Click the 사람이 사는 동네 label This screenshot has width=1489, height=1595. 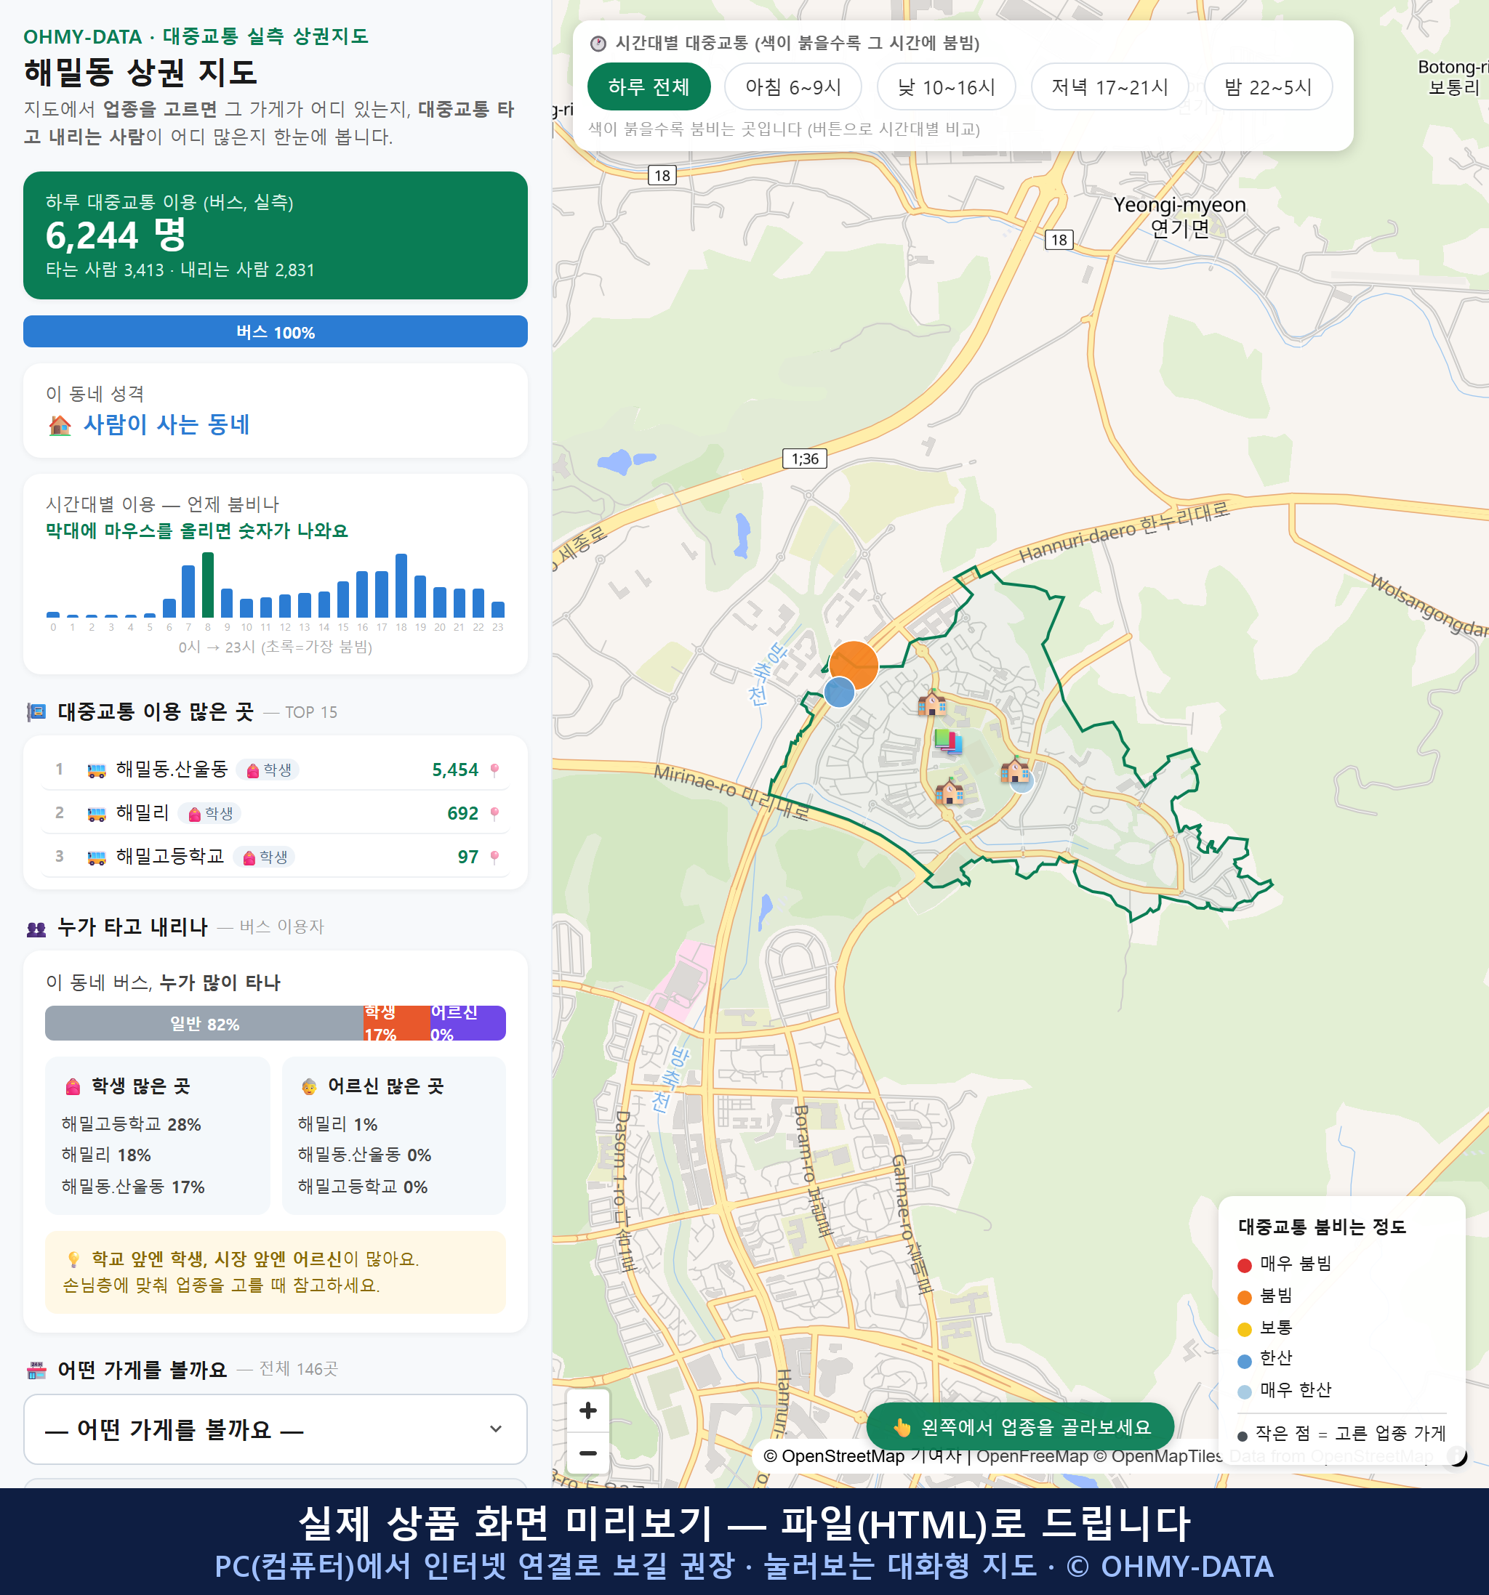[x=166, y=424]
